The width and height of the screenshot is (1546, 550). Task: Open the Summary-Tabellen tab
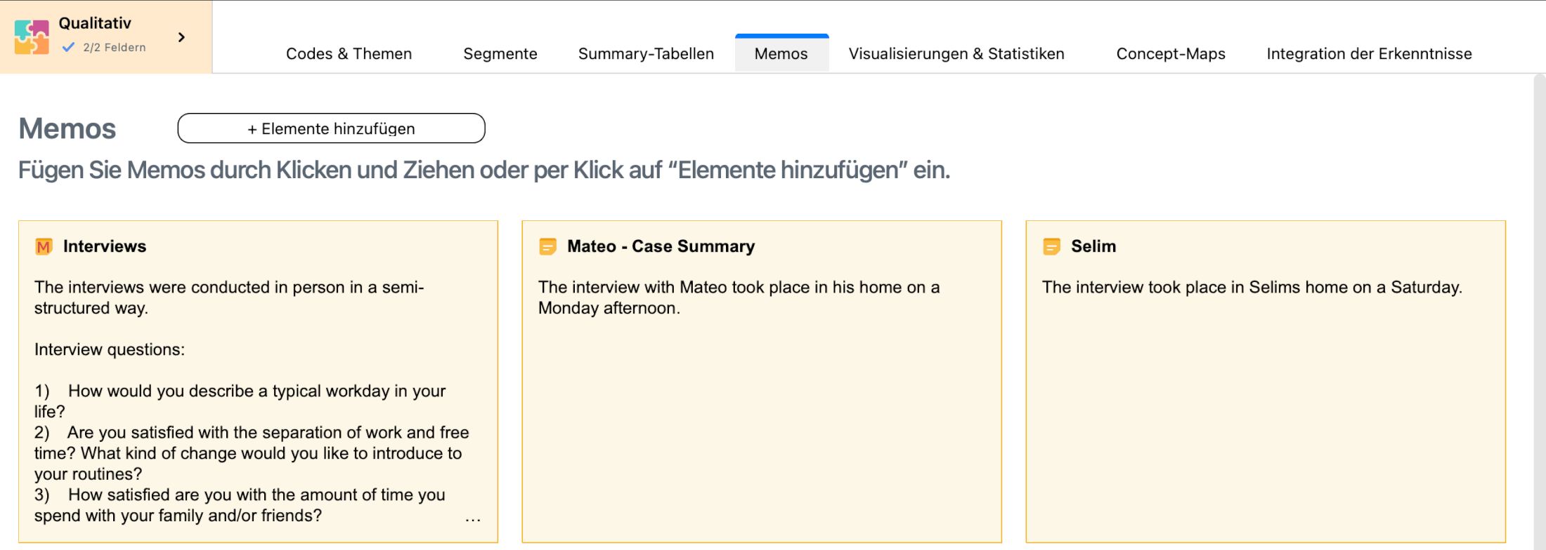coord(646,54)
